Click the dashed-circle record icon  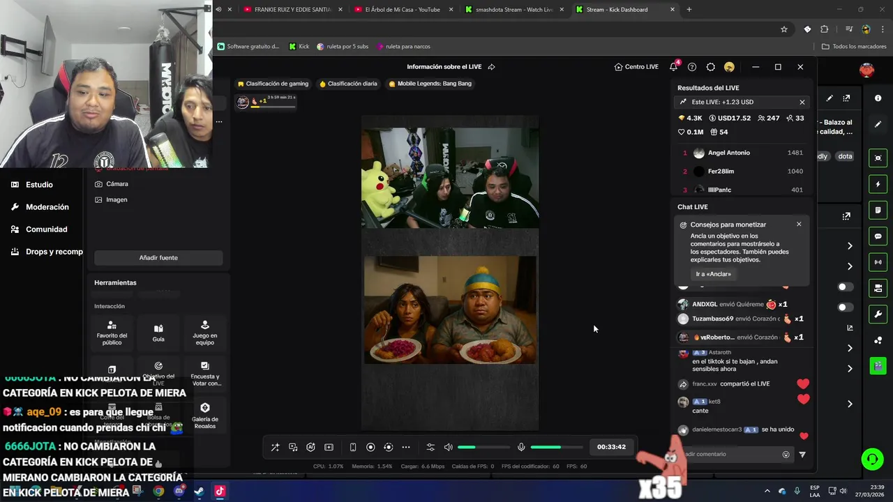pyautogui.click(x=389, y=447)
